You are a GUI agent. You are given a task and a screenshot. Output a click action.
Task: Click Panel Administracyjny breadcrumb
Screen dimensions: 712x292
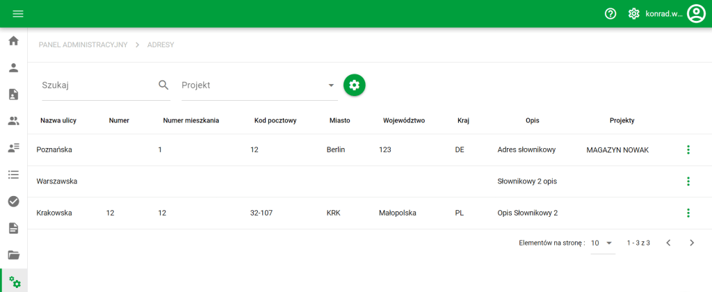point(83,44)
